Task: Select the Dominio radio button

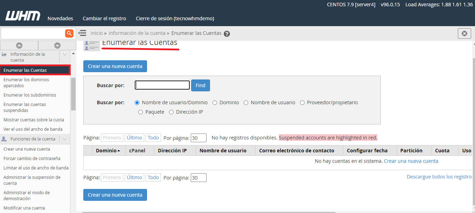Action: (215, 103)
